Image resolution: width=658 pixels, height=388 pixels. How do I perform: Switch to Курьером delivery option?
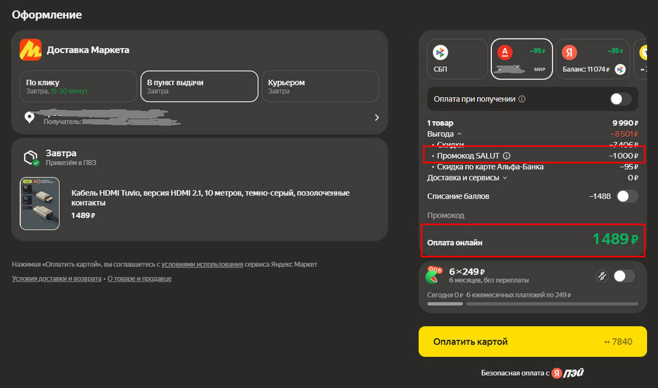319,86
